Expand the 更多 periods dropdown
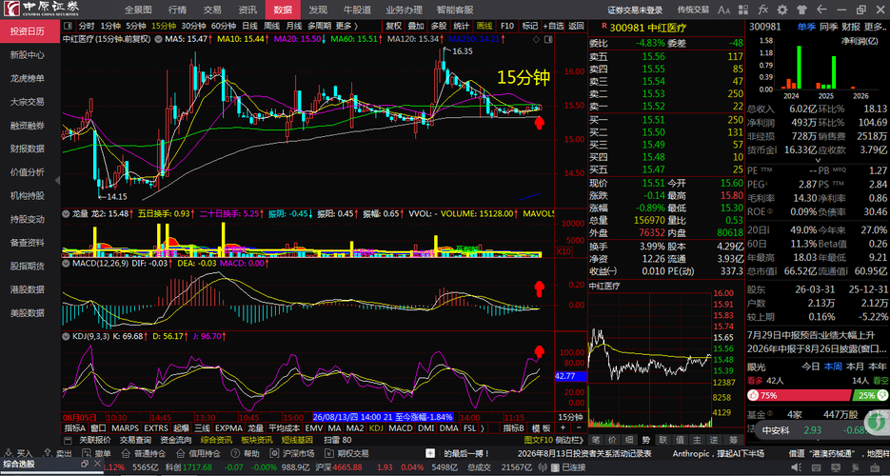Viewport: 890px width, 476px height. point(346,26)
